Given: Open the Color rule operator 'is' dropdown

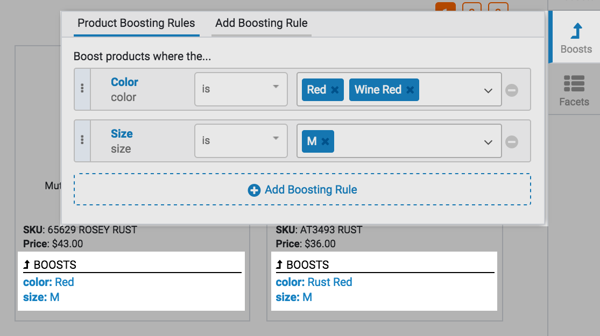Looking at the screenshot, I should pyautogui.click(x=241, y=89).
